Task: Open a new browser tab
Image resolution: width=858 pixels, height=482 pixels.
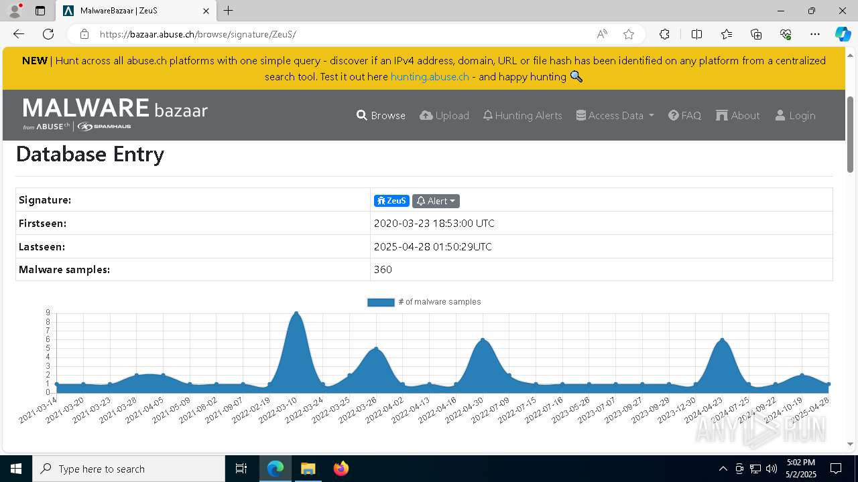Action: click(229, 11)
